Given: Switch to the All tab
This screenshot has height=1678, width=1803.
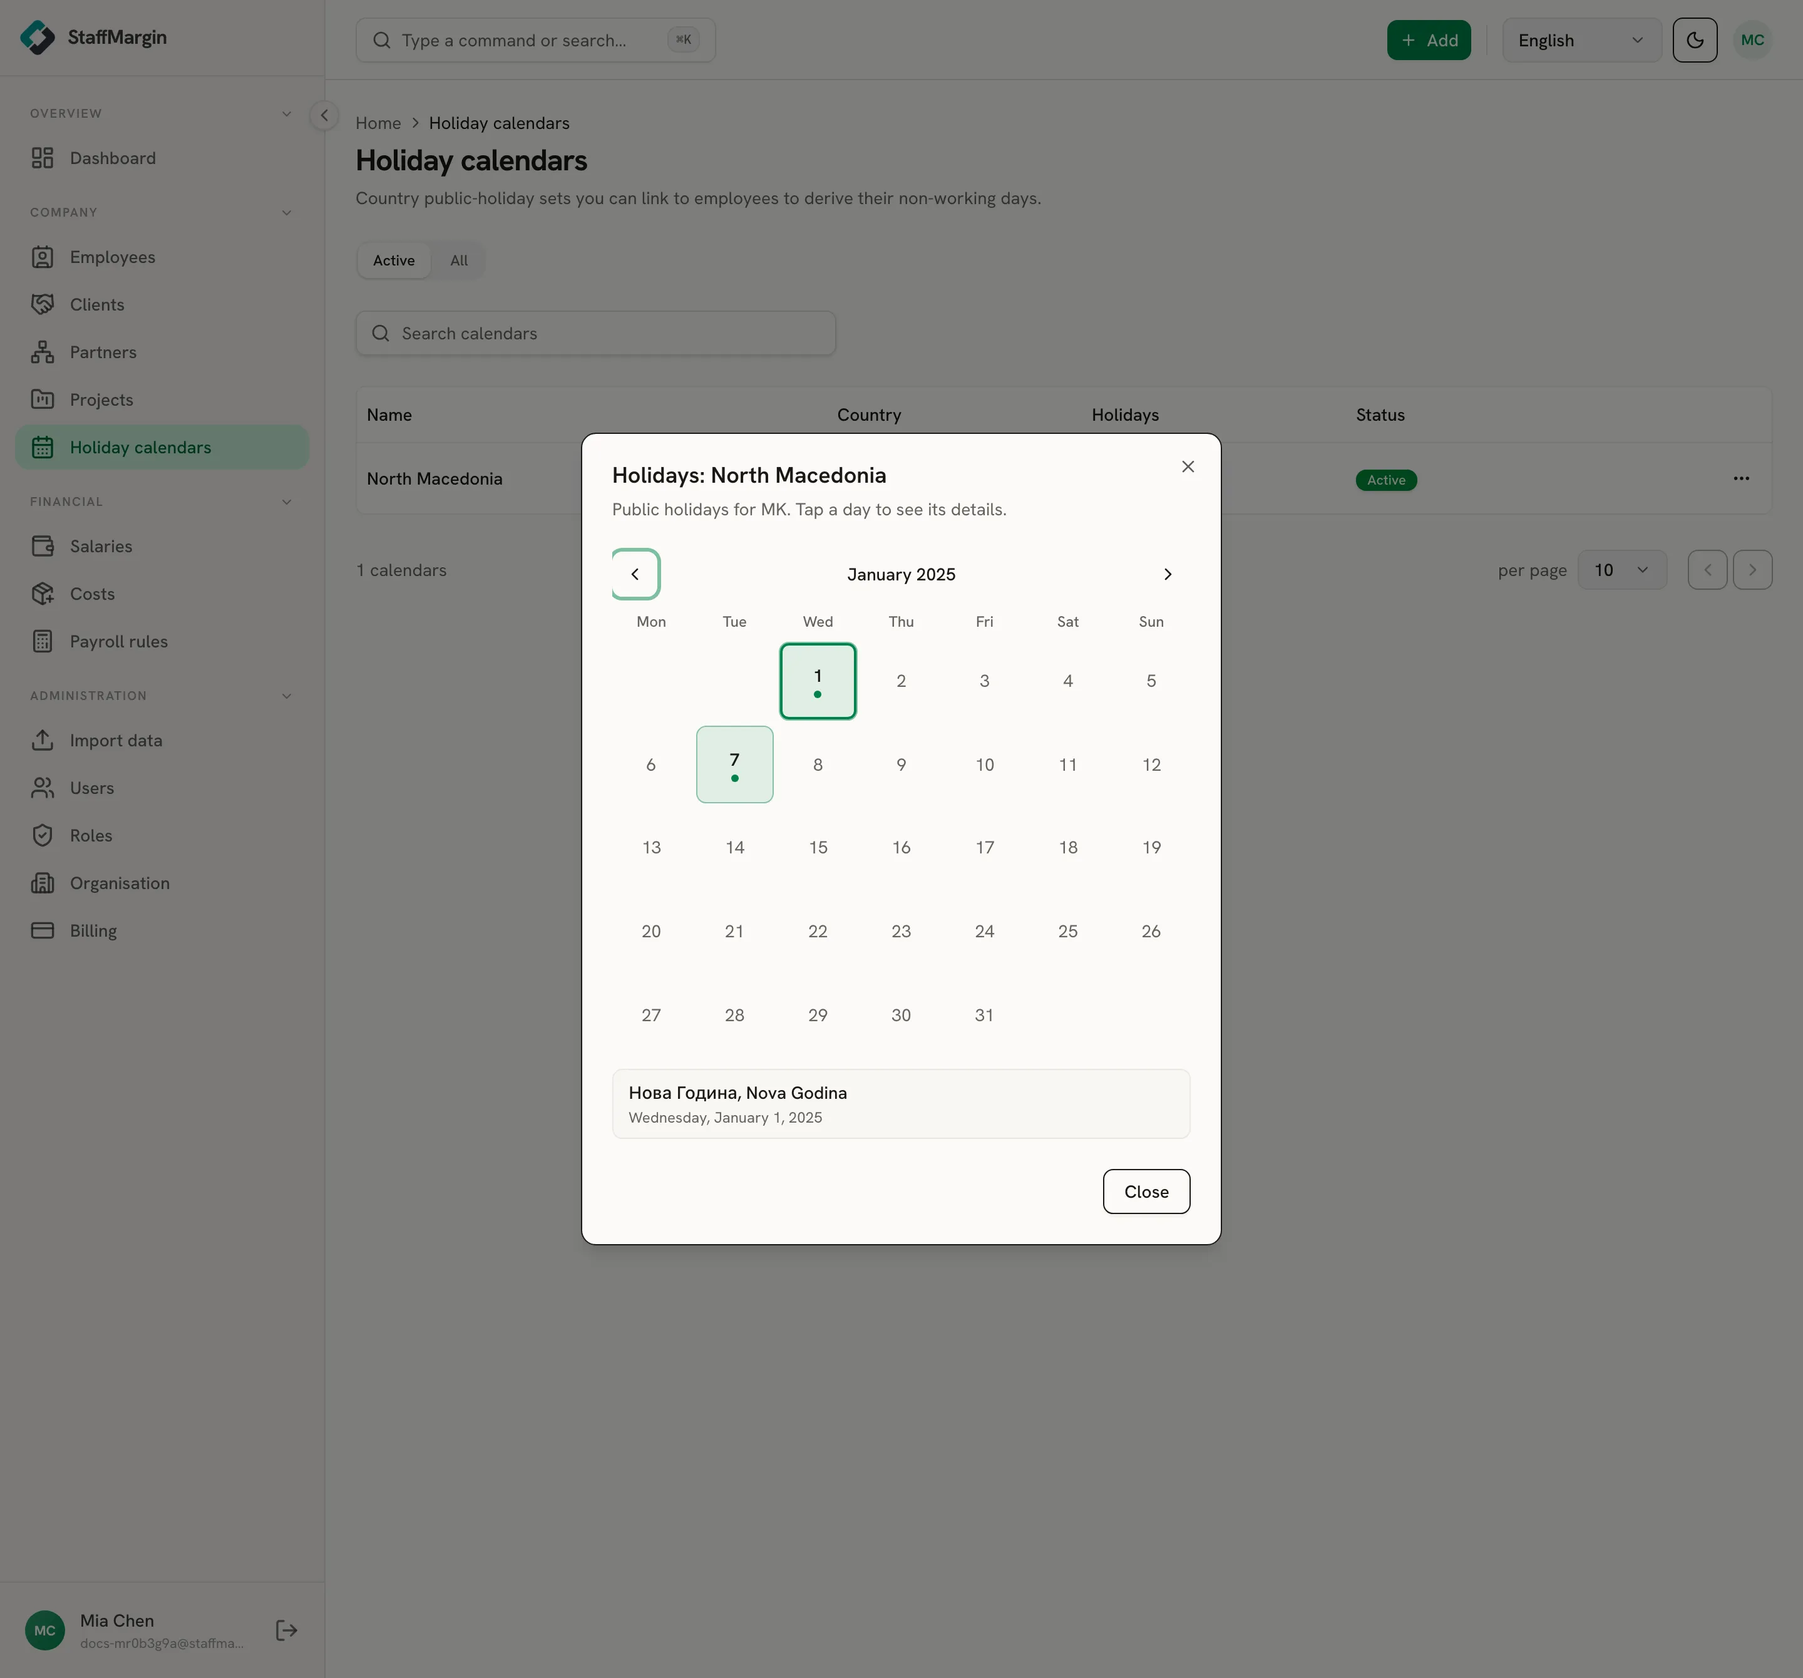Looking at the screenshot, I should (x=459, y=260).
